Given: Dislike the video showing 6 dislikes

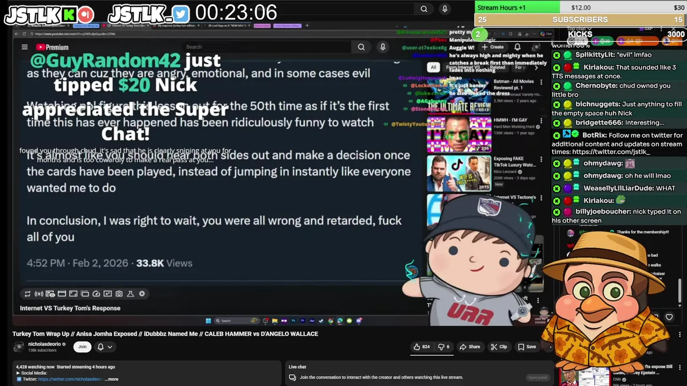Looking at the screenshot, I should (x=444, y=347).
